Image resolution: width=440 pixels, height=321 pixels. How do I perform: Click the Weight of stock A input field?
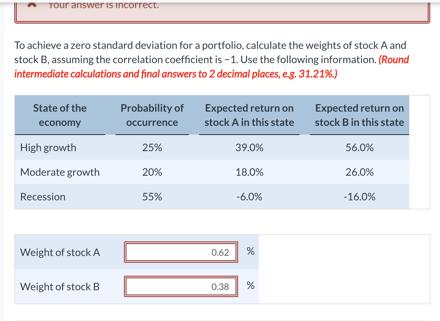pyautogui.click(x=181, y=252)
